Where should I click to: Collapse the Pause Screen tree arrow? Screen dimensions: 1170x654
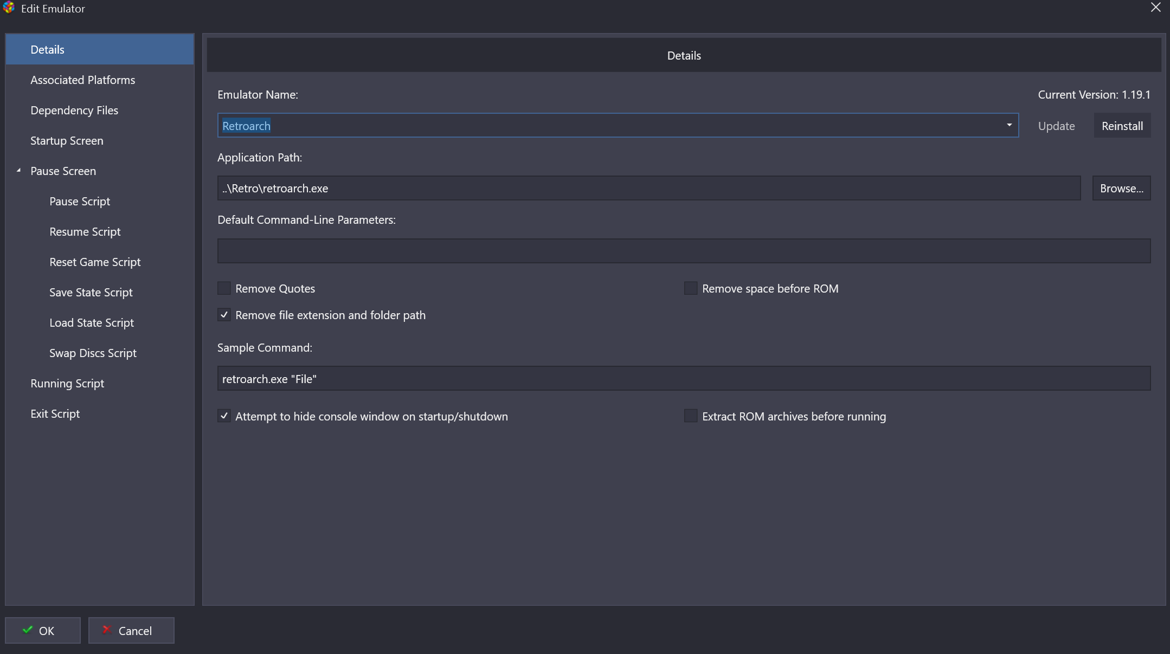[18, 171]
